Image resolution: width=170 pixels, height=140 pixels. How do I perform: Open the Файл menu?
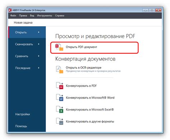(13, 16)
